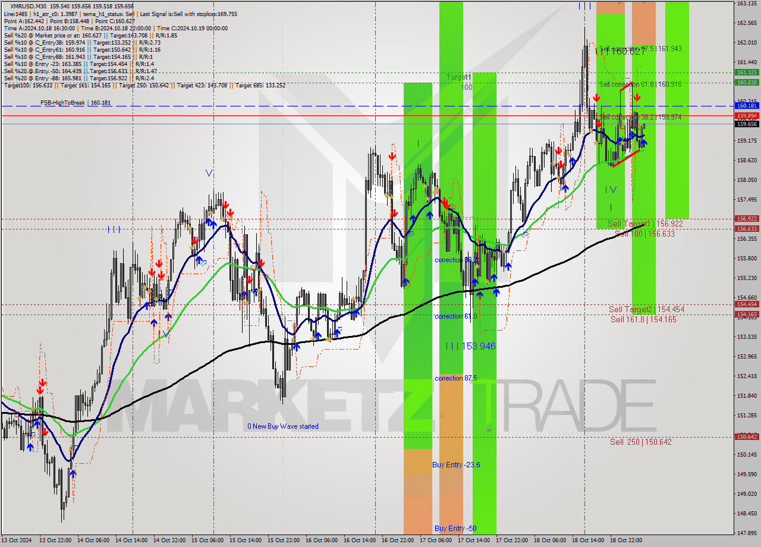Click the '17 Oct 14:00' time axis label
761x547 pixels.
(473, 540)
